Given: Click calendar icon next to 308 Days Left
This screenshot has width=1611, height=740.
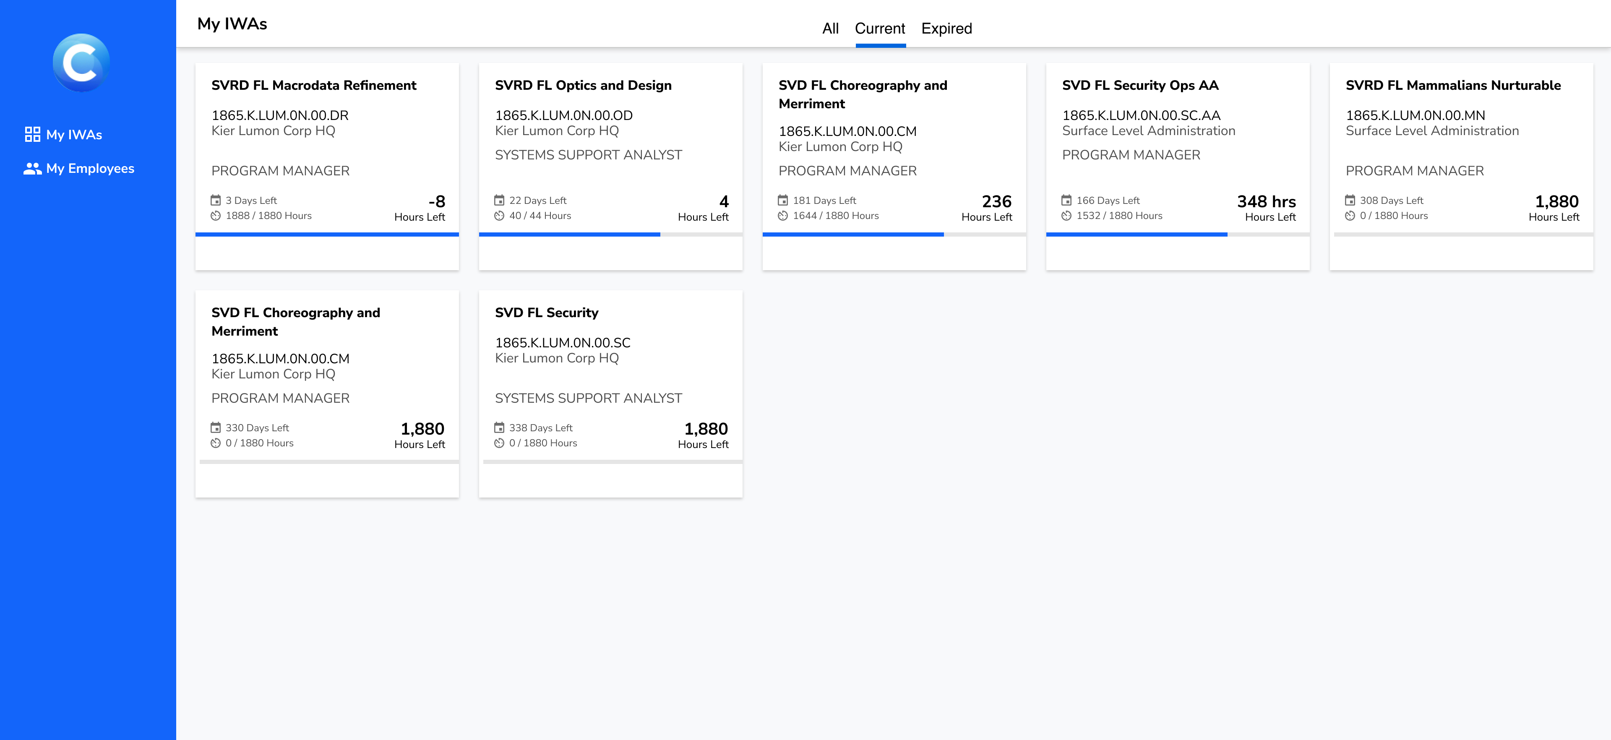Looking at the screenshot, I should [x=1350, y=200].
